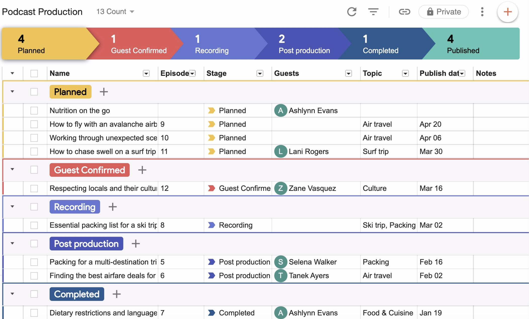529x319 pixels.
Task: Add item to Post production group
Action: pyautogui.click(x=136, y=244)
